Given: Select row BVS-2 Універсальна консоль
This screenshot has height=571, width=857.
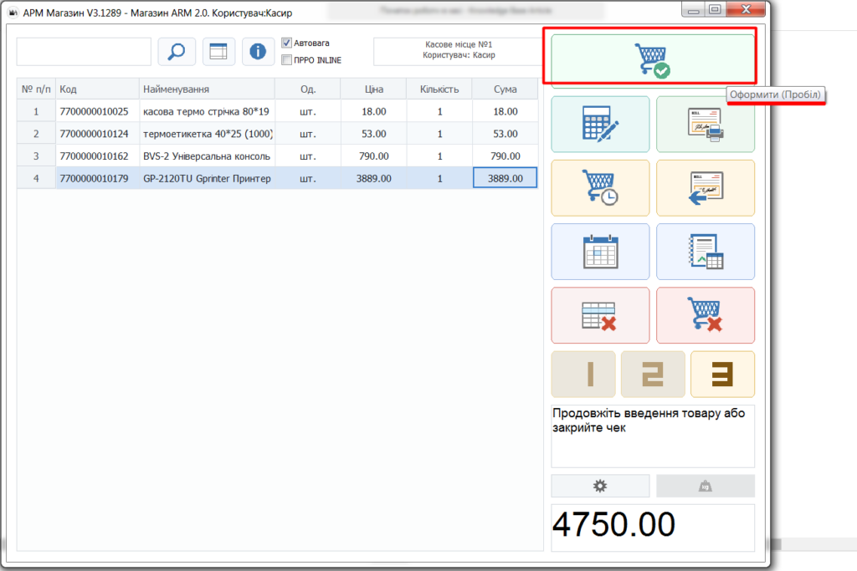Looking at the screenshot, I should 277,156.
